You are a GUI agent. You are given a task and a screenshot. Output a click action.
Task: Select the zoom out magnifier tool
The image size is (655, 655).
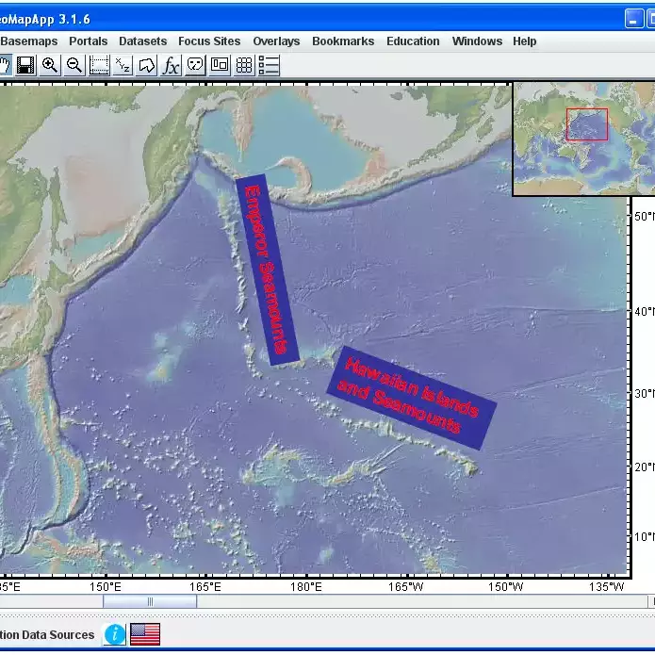point(74,65)
